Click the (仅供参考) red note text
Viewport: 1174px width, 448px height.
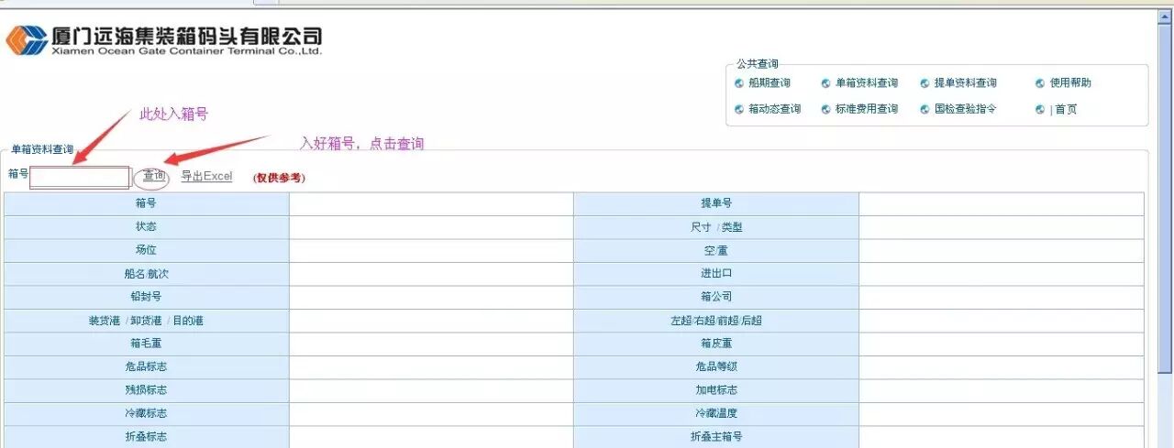click(x=279, y=178)
